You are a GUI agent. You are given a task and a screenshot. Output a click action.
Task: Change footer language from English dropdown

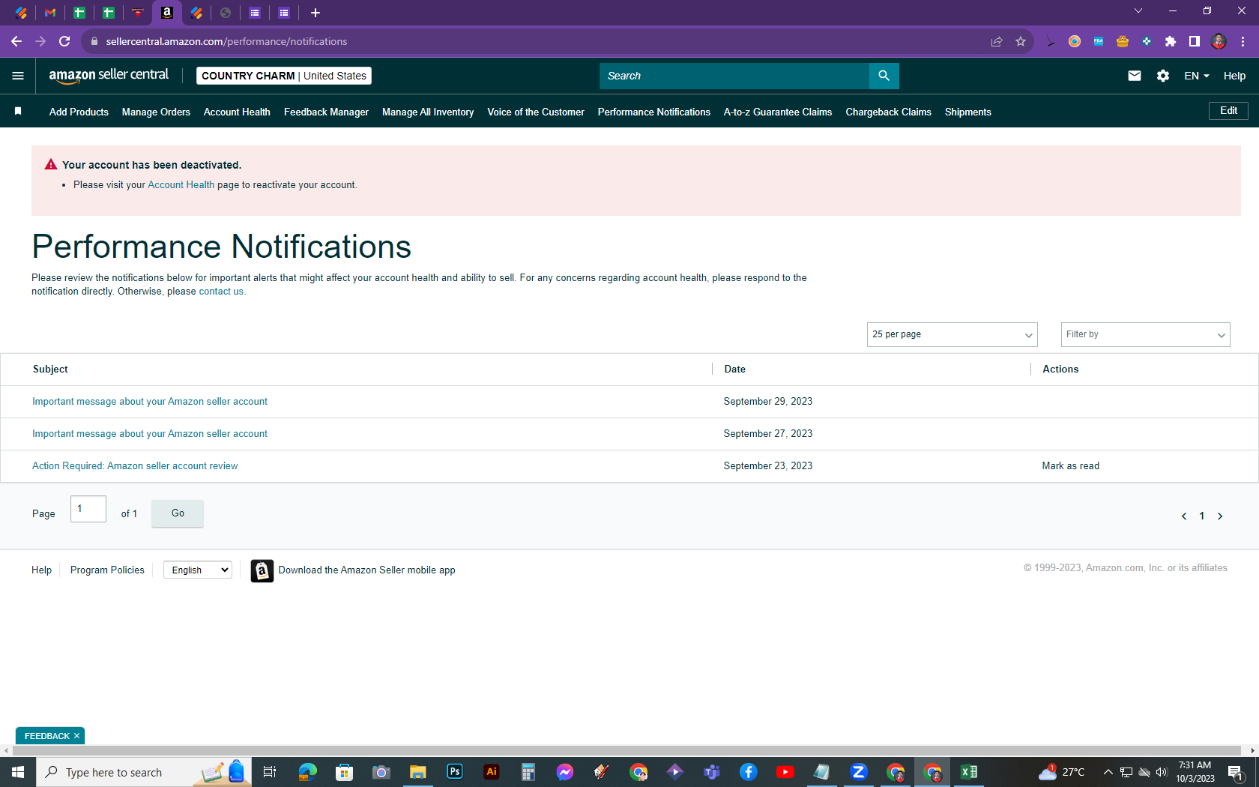pyautogui.click(x=198, y=570)
